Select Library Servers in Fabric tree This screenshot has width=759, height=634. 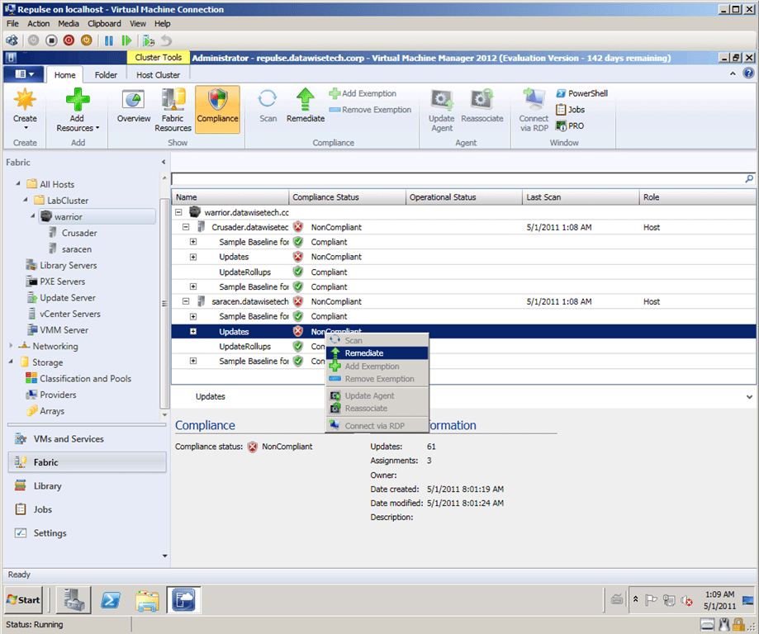click(x=69, y=265)
